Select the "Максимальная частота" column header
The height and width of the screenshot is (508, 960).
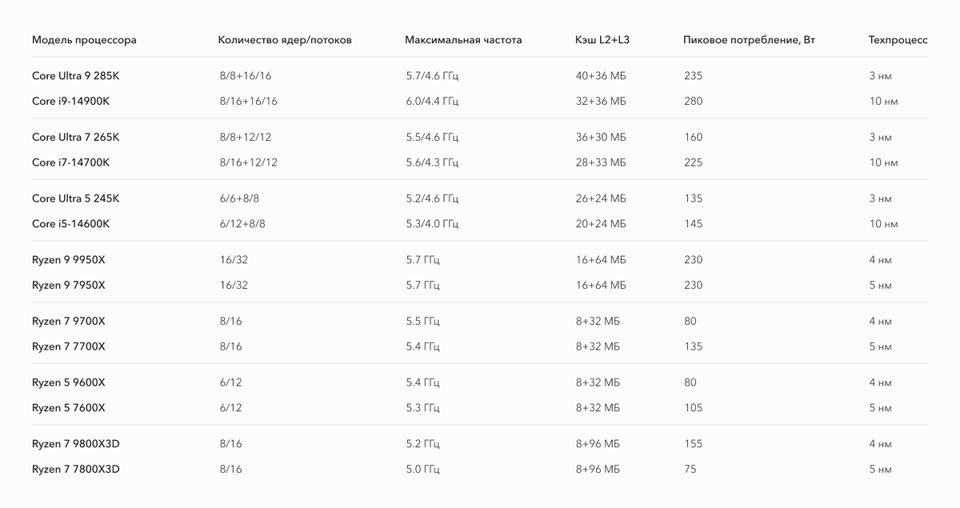click(463, 40)
